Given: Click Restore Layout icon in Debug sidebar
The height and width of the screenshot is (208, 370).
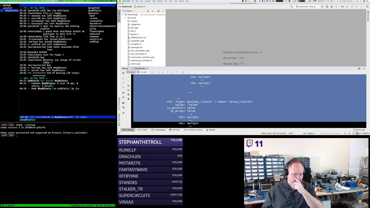Looking at the screenshot, I should [123, 103].
